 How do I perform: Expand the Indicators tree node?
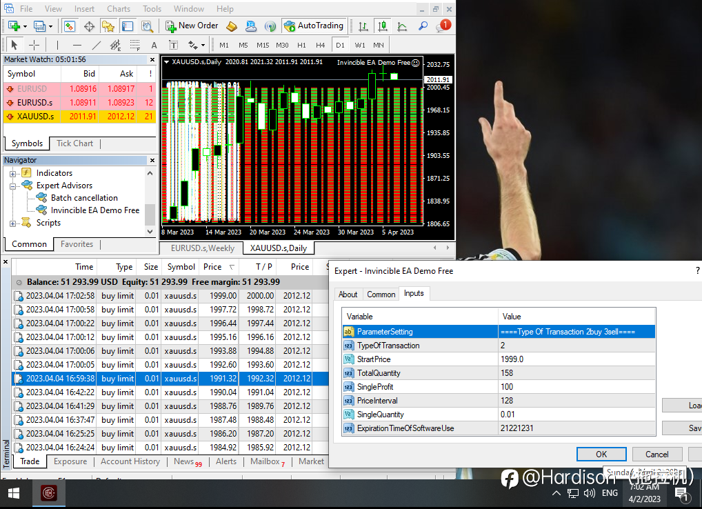point(12,173)
